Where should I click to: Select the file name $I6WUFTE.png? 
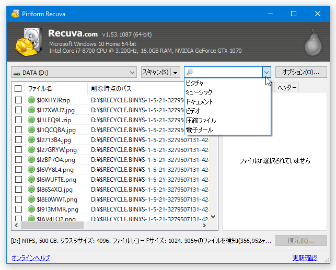56,180
